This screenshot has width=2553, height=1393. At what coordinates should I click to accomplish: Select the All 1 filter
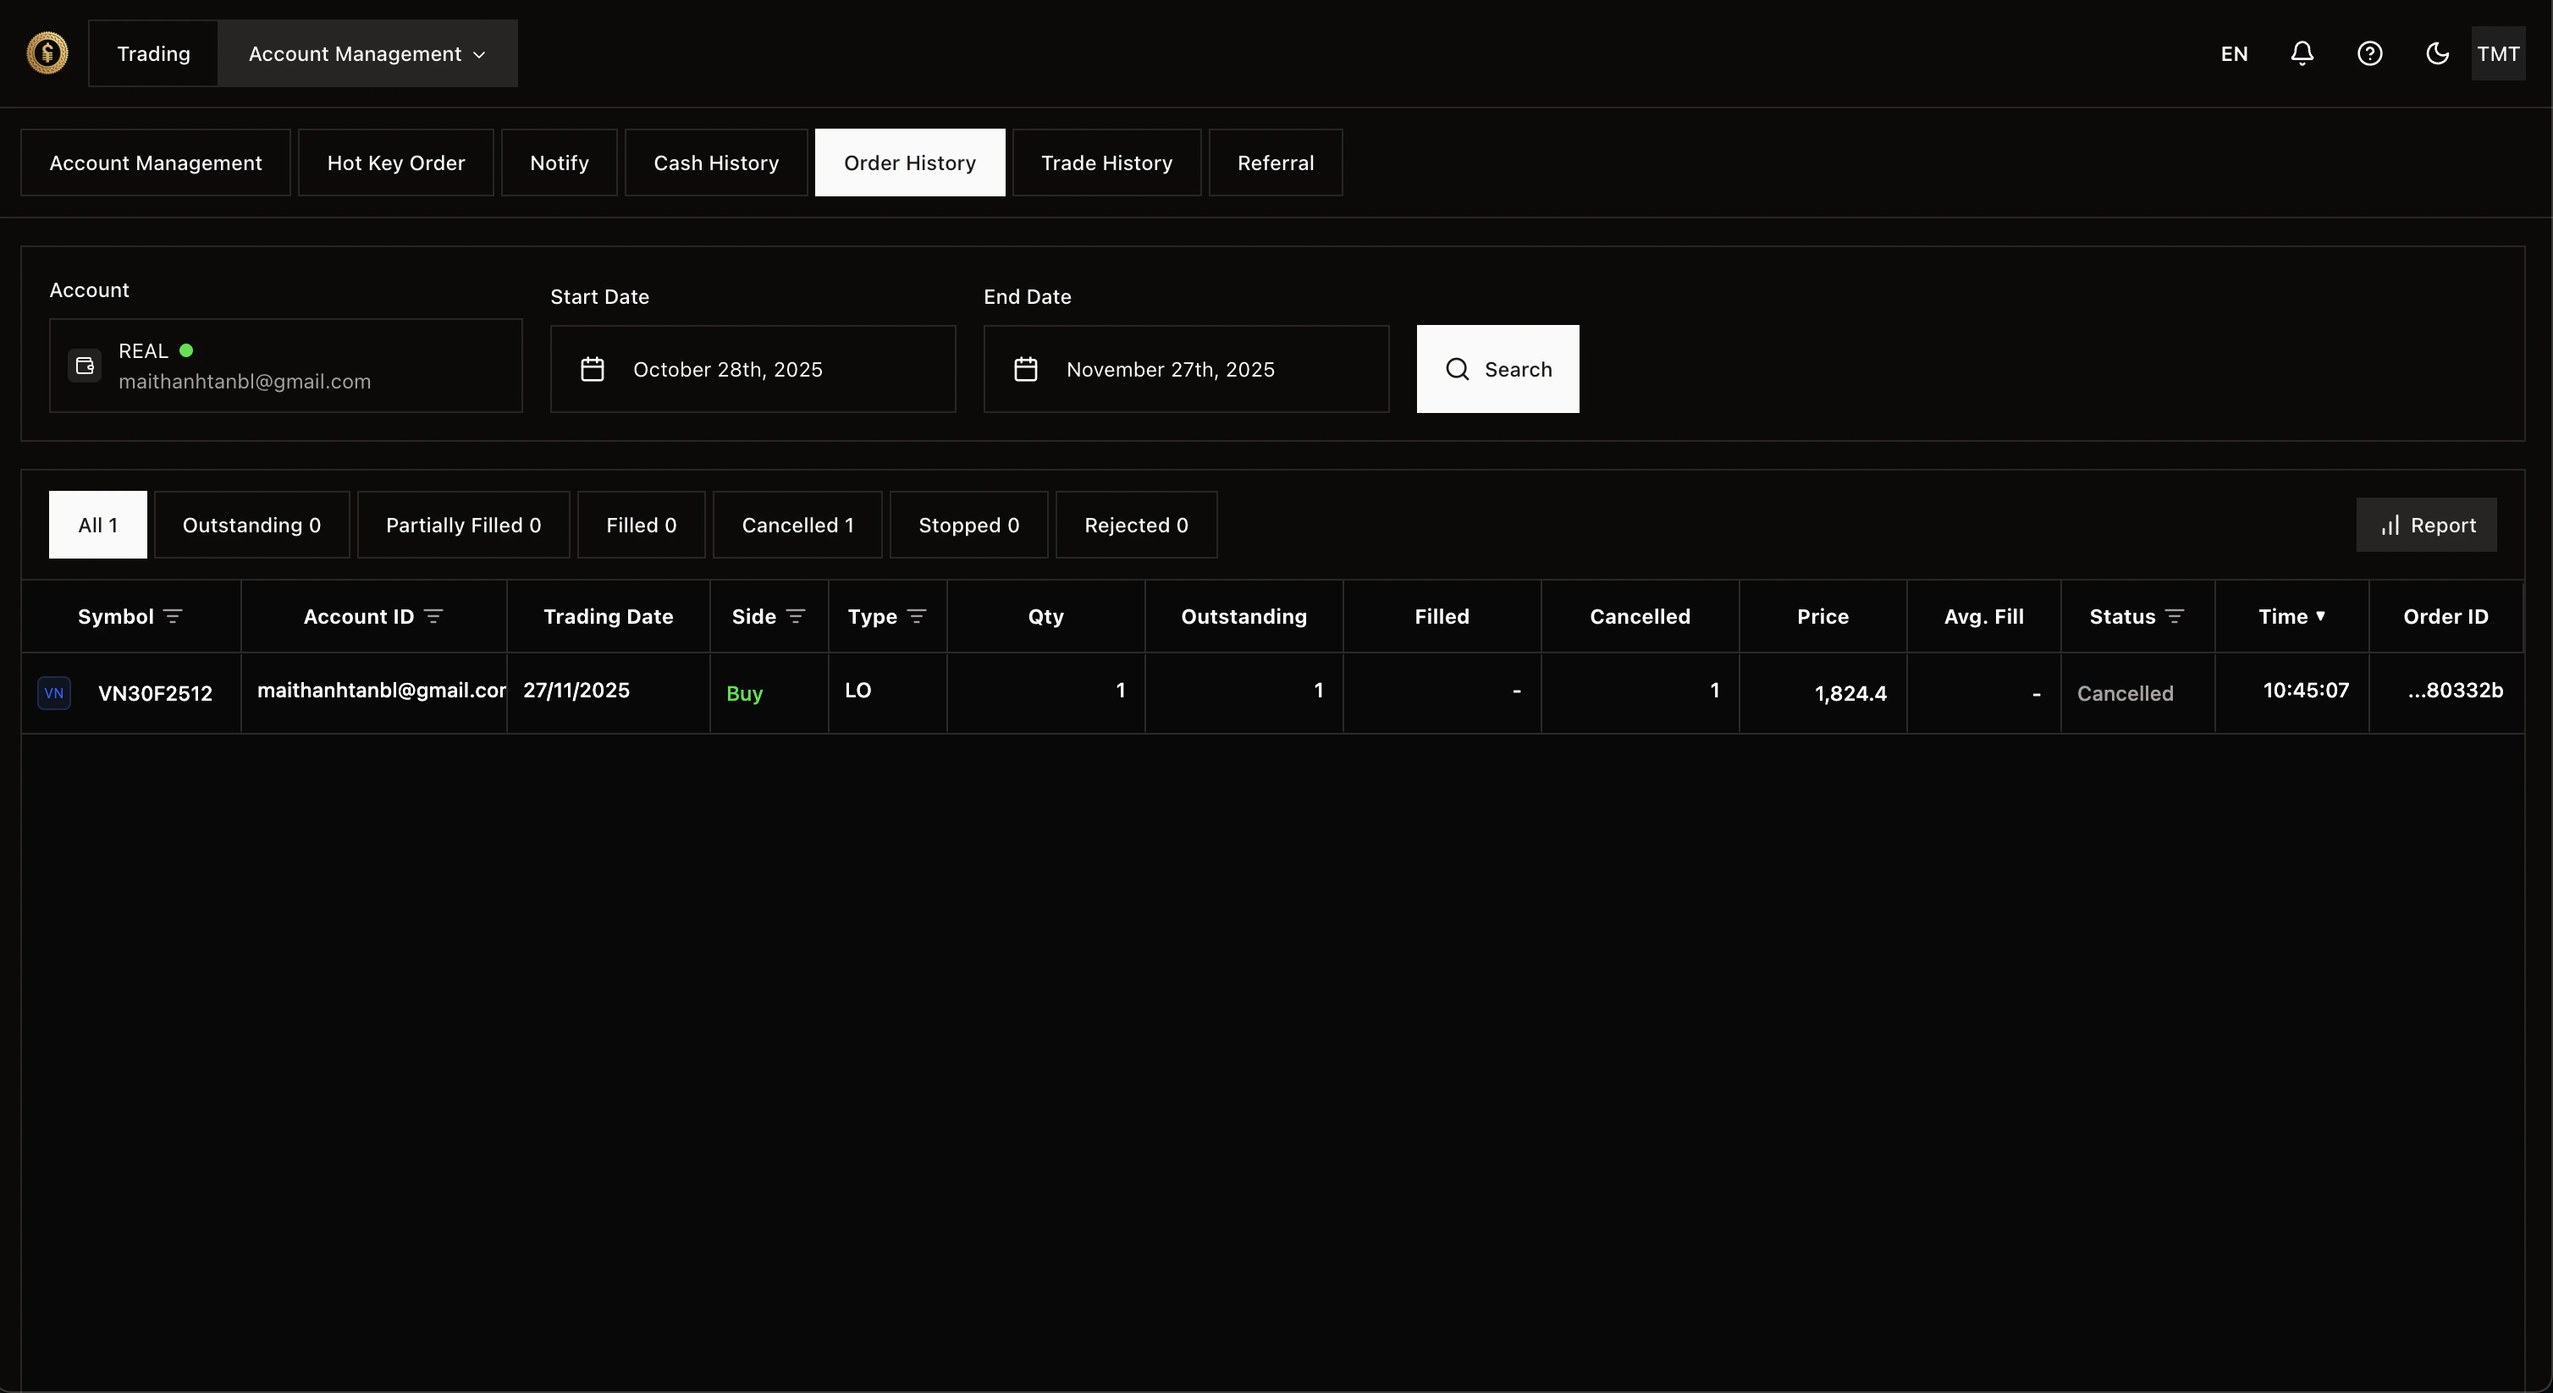coord(98,525)
